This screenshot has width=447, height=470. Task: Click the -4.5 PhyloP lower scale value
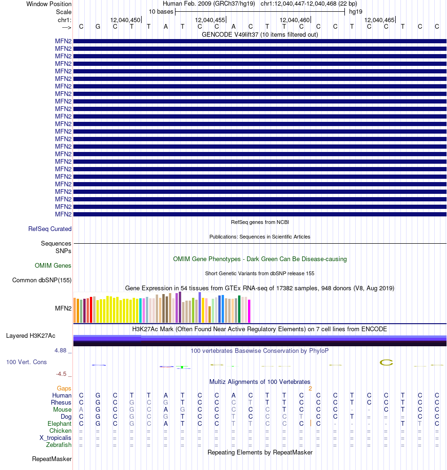tap(61, 374)
